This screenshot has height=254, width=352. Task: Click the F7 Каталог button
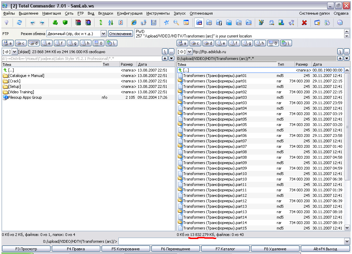tap(225, 249)
